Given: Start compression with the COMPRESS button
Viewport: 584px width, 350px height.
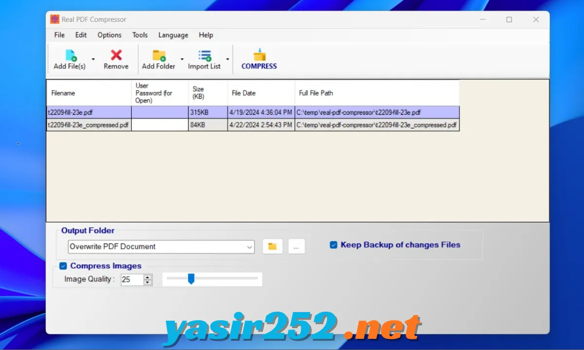Looking at the screenshot, I should click(259, 60).
